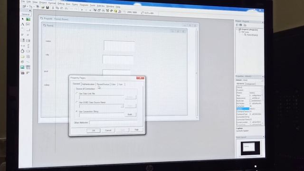Select the Pointer tool in the toolbox
The height and width of the screenshot is (171, 304).
(x=23, y=19)
